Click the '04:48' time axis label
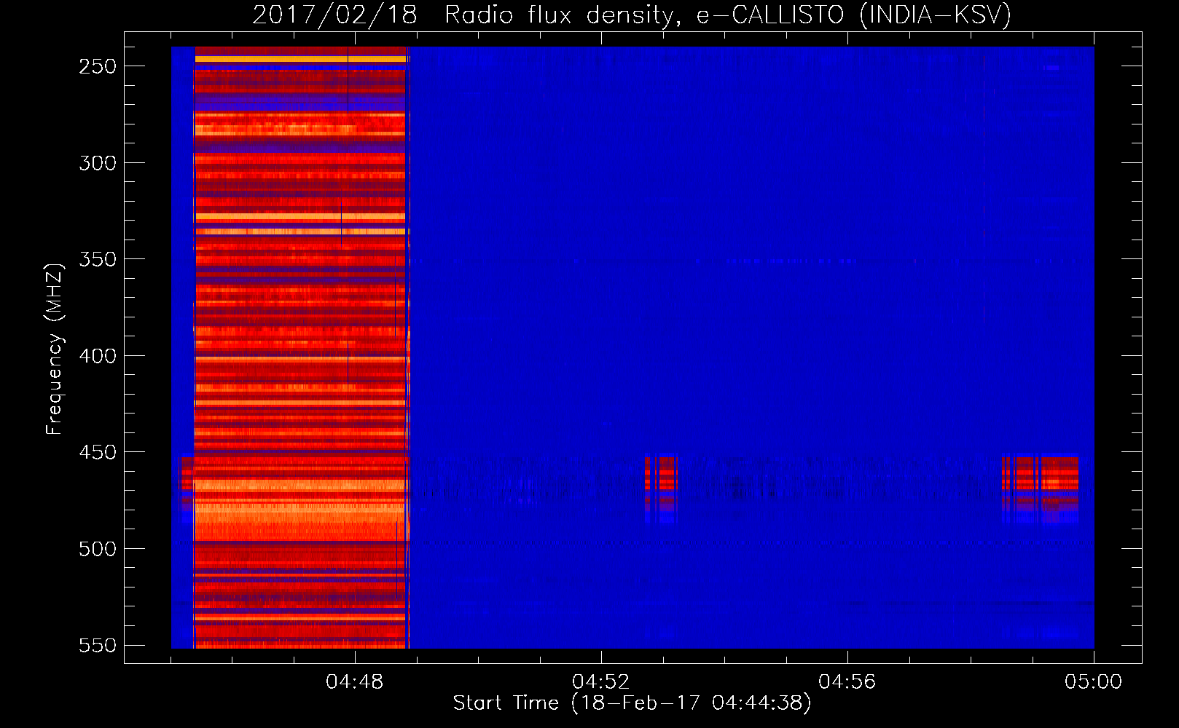This screenshot has width=1179, height=728. coord(355,682)
